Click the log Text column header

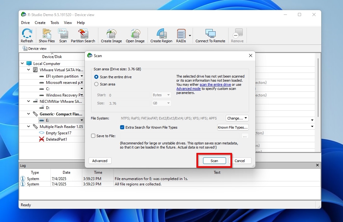217,172
